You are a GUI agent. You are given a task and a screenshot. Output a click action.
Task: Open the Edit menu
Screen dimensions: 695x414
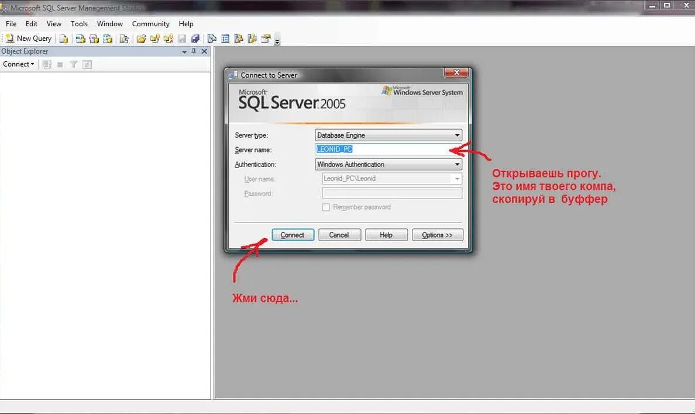pyautogui.click(x=32, y=24)
